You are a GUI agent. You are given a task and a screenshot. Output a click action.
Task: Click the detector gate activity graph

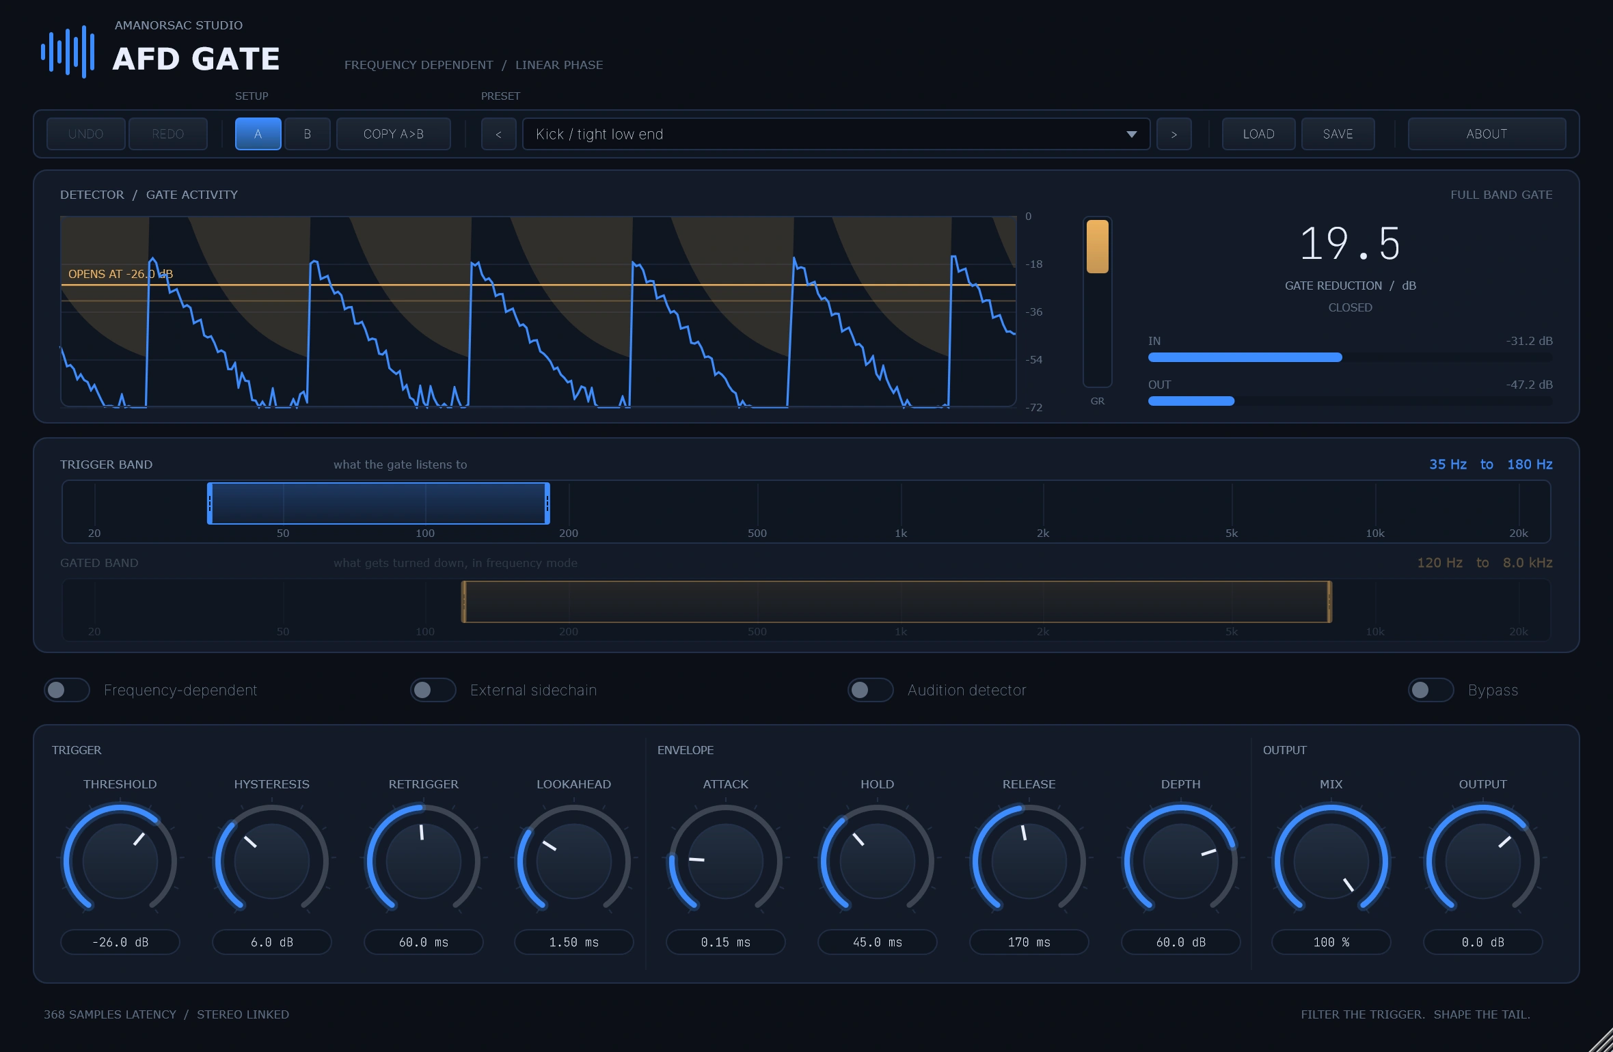(x=539, y=312)
